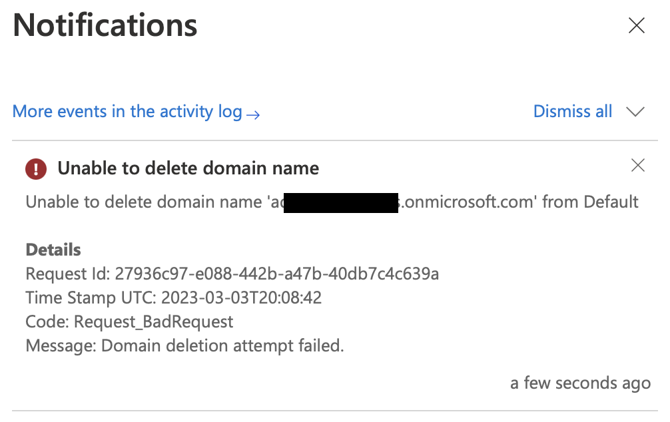Click the Notifications panel heading

click(x=105, y=26)
